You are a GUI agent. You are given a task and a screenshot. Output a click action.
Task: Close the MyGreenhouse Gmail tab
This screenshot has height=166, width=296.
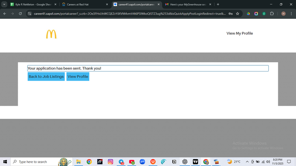[210, 4]
